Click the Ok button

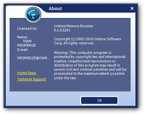point(99,100)
